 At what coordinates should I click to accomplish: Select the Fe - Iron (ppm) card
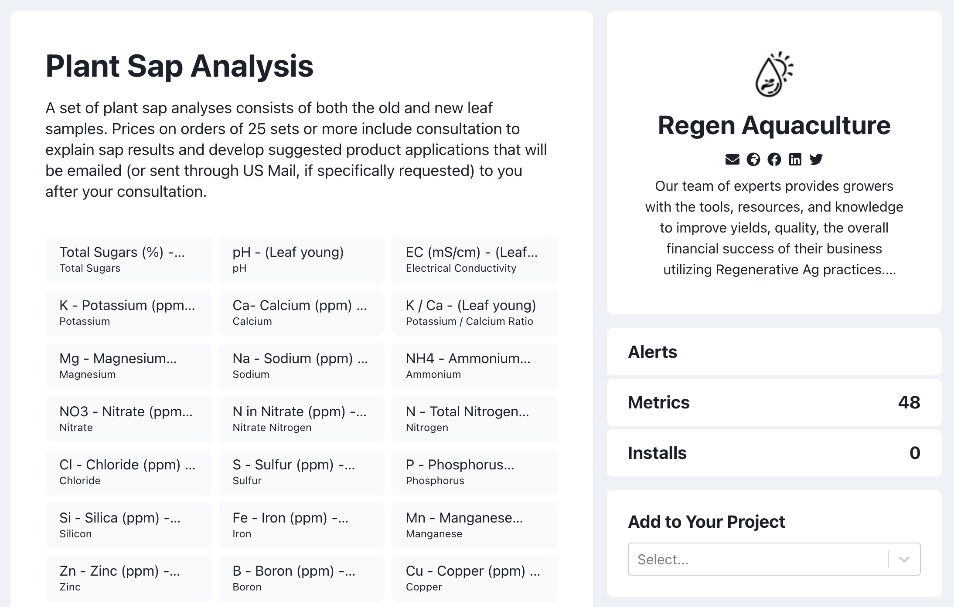(301, 525)
